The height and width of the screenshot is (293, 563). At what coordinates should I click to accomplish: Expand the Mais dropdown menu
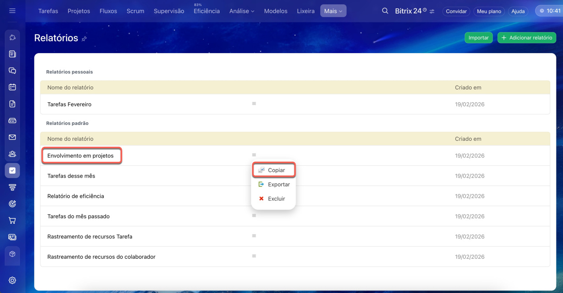pos(333,11)
